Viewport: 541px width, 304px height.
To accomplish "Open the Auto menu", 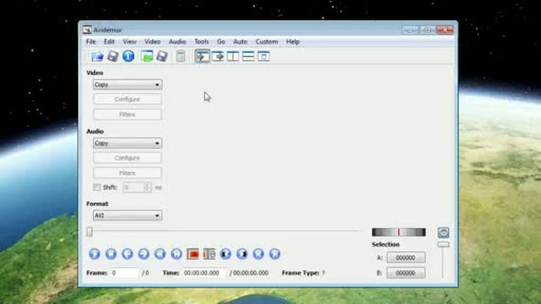I will pyautogui.click(x=240, y=41).
